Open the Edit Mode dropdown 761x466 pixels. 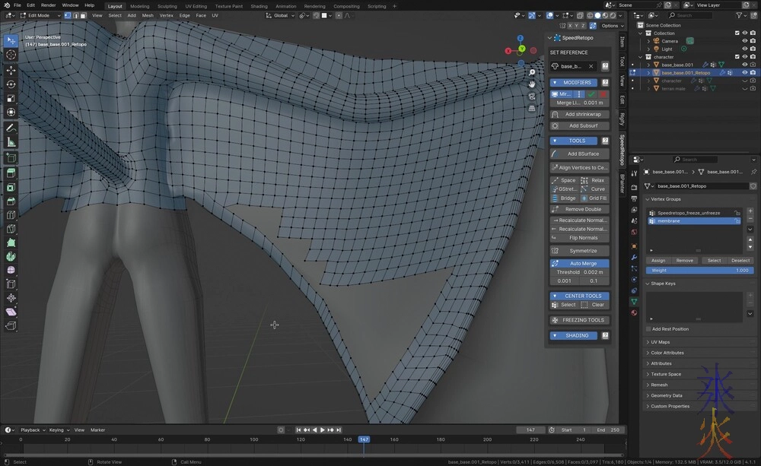pyautogui.click(x=38, y=15)
